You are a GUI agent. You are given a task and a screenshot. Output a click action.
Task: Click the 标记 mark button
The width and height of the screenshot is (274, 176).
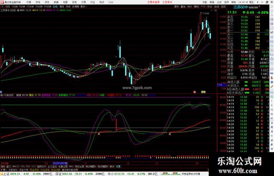(x=210, y=6)
